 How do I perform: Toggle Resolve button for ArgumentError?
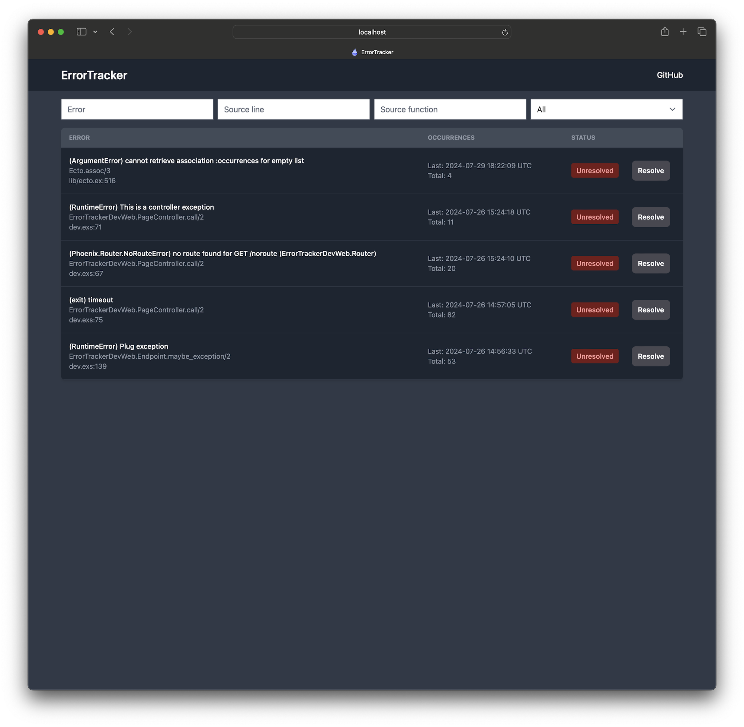point(651,171)
